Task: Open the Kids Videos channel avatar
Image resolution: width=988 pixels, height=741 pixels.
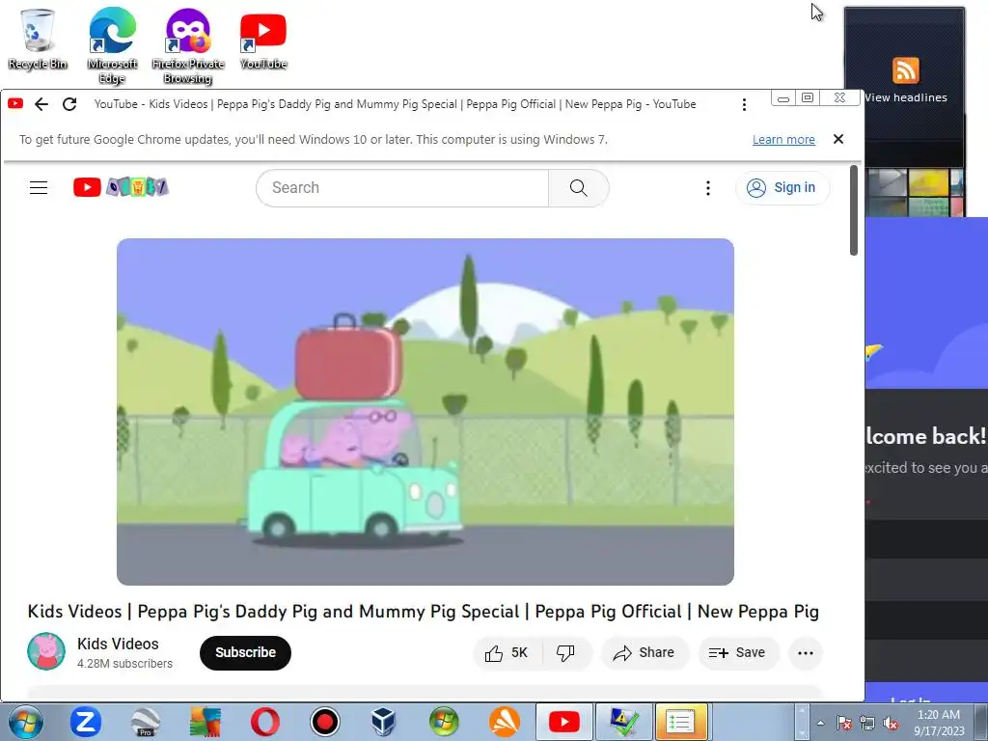Action: [46, 651]
